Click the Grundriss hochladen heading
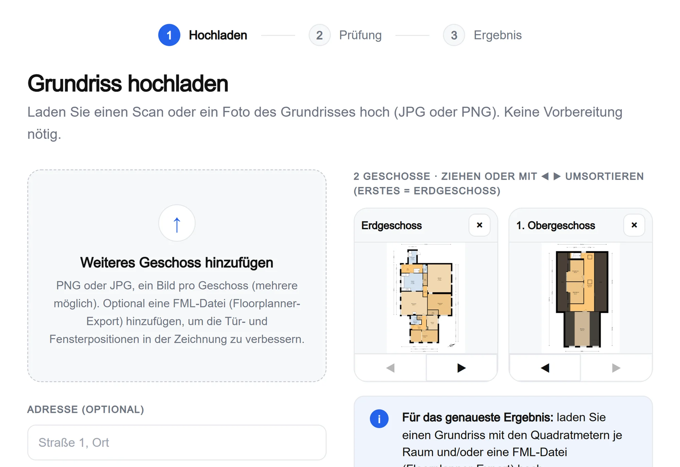This screenshot has height=467, width=680. click(128, 84)
